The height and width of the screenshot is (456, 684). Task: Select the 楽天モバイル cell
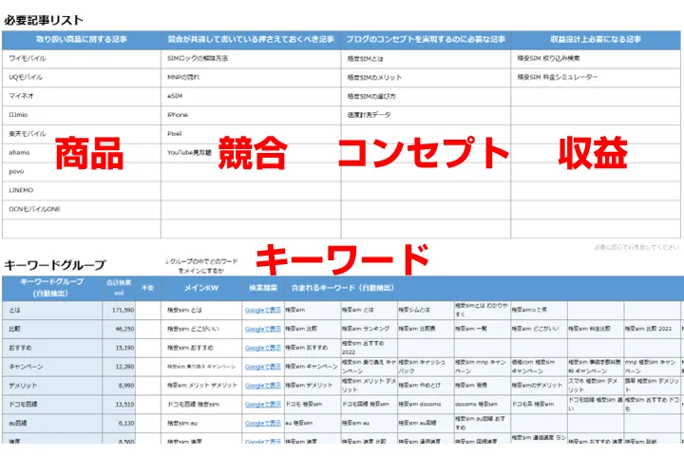point(82,134)
